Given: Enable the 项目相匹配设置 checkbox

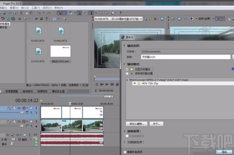Looking at the screenshot, I should pyautogui.click(x=127, y=74).
